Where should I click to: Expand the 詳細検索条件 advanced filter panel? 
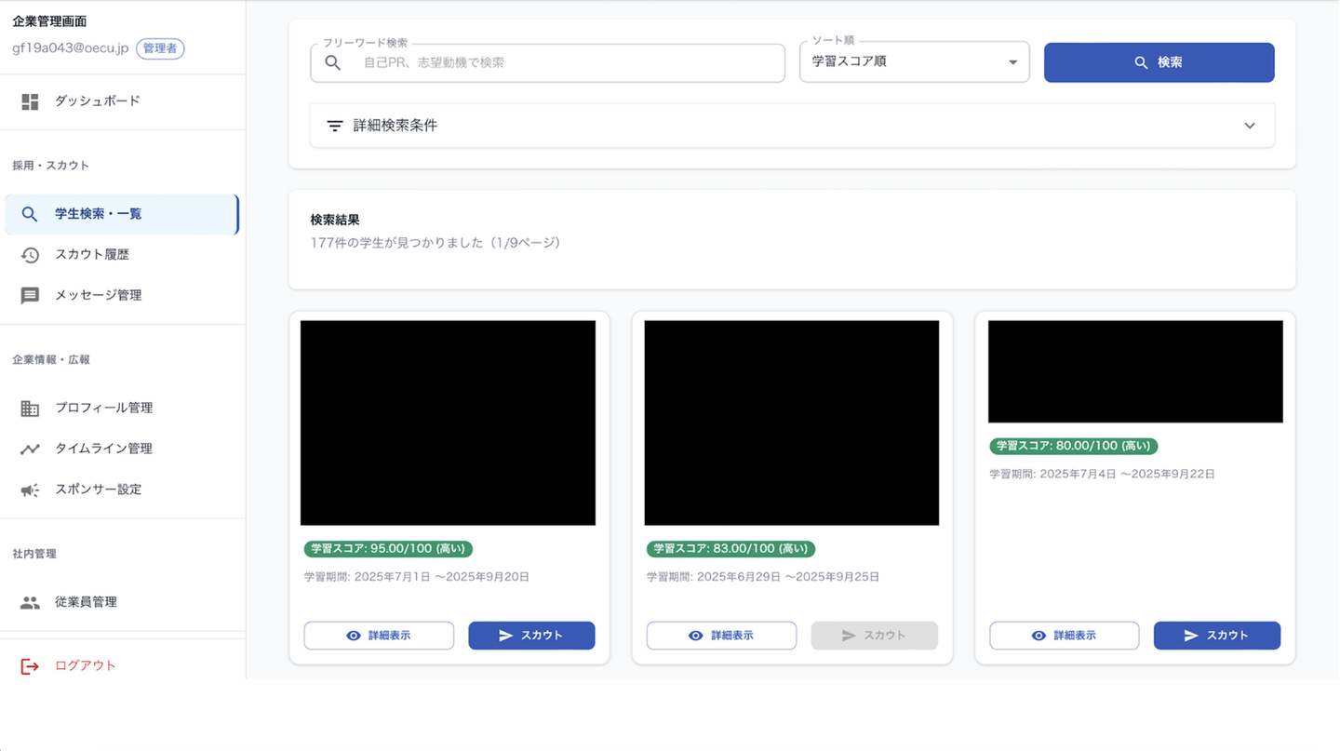tap(1249, 126)
